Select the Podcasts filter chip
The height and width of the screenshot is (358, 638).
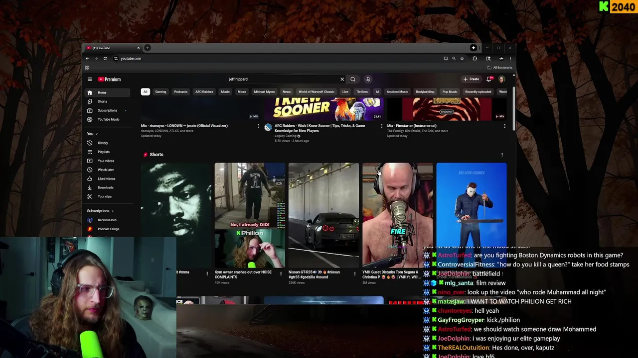(x=180, y=91)
